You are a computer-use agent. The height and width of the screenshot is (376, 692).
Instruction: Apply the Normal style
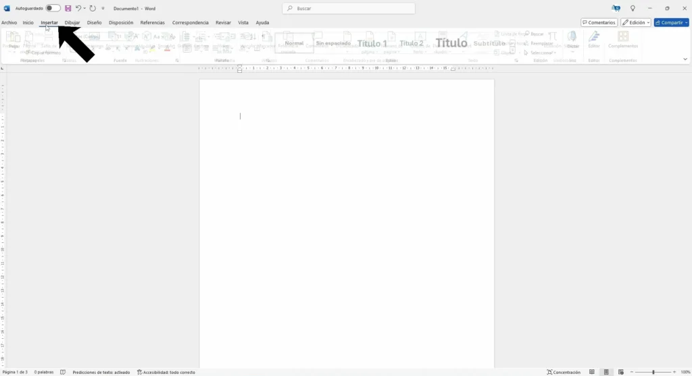tap(294, 43)
